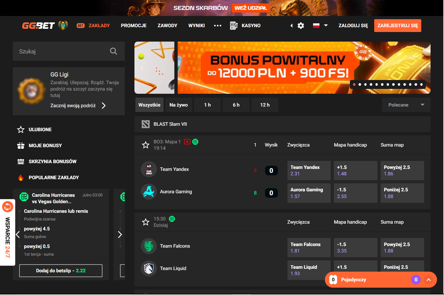Select Powyżej 2.5 odds 1.86
Viewport: 444px width, 295px height.
402,171
